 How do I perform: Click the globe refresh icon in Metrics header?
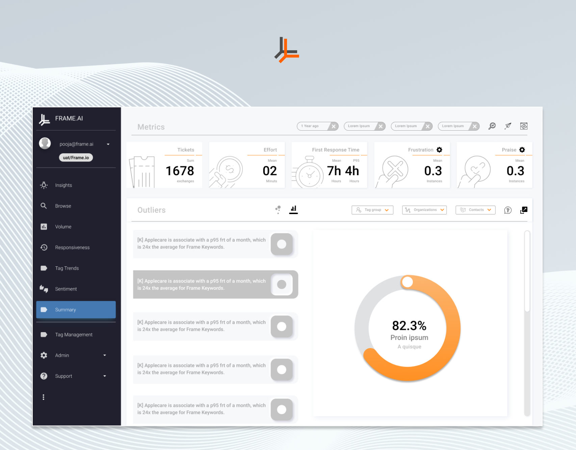coord(524,126)
